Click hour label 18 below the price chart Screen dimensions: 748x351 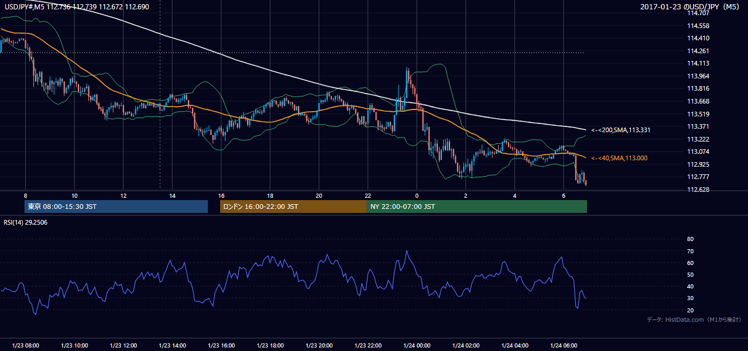click(x=270, y=195)
